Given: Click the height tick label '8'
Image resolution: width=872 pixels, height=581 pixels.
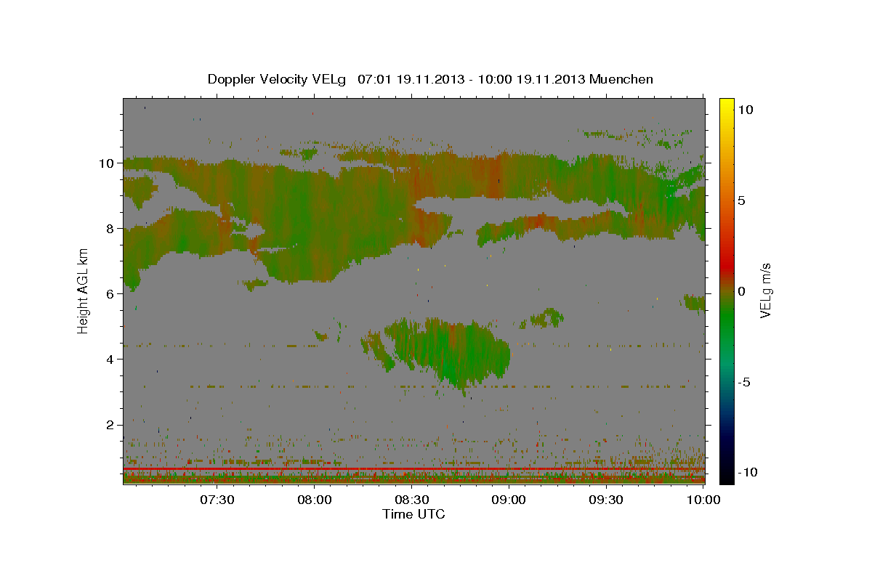Looking at the screenshot, I should tap(110, 229).
